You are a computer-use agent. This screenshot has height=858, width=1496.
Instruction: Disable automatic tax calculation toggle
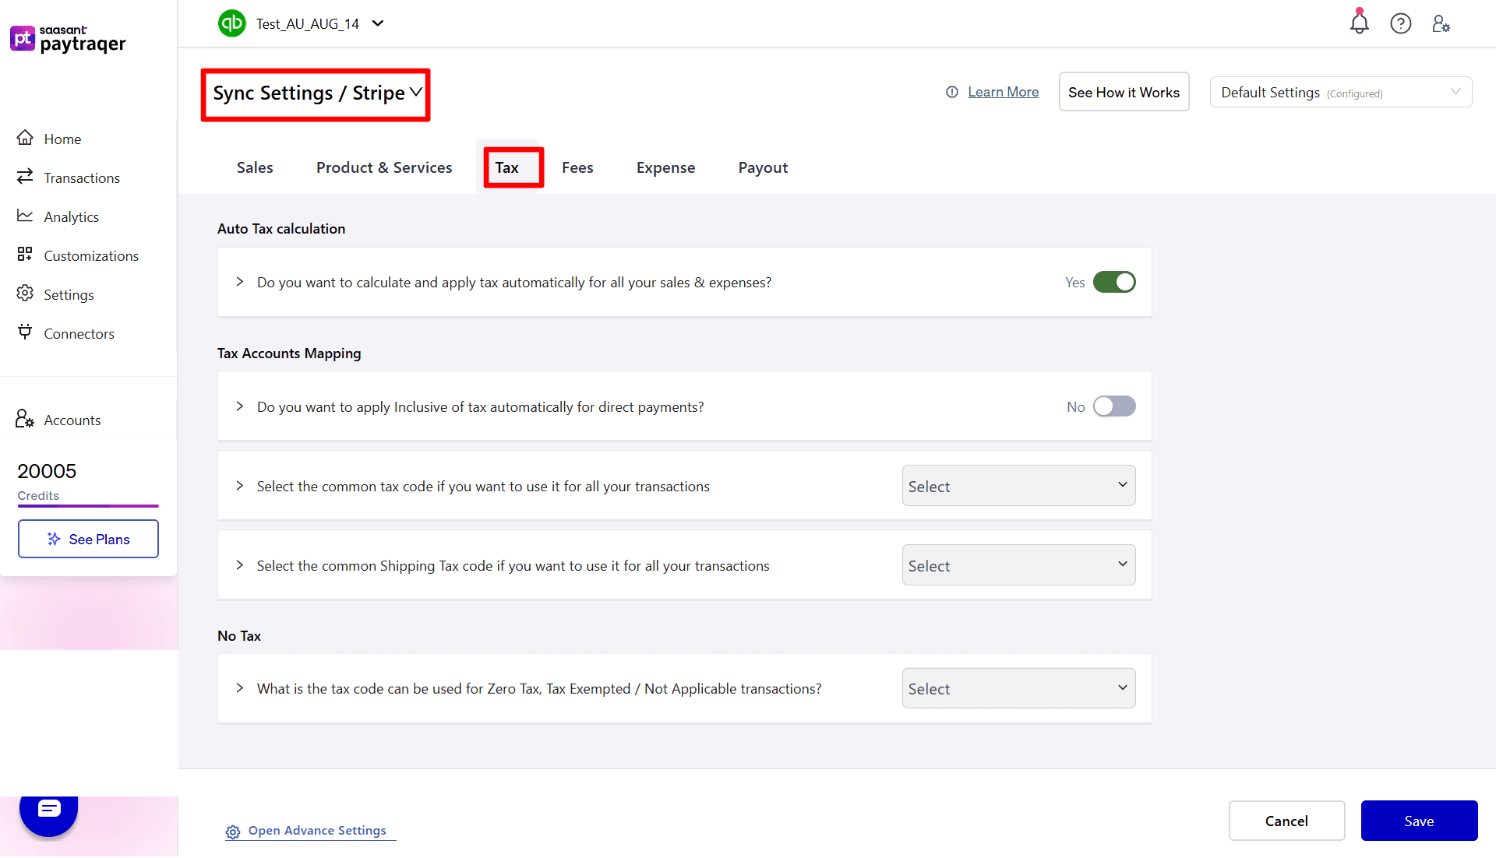[x=1115, y=282]
